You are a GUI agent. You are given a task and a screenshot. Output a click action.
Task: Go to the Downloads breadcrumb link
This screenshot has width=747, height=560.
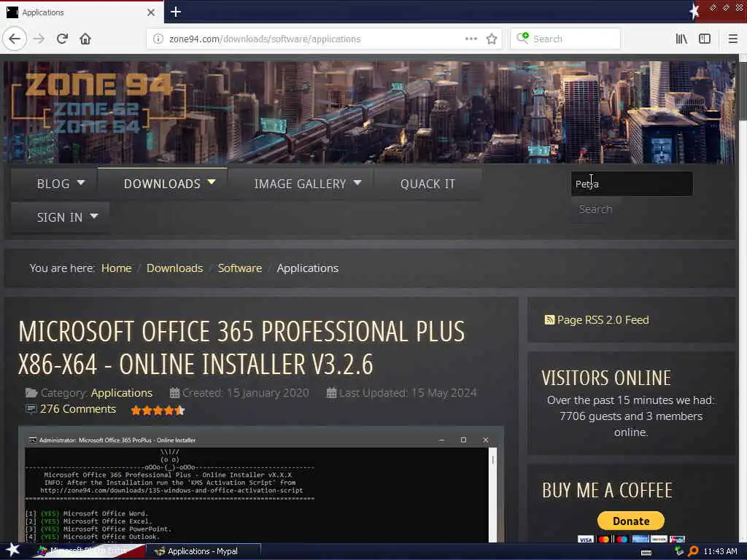click(x=175, y=268)
